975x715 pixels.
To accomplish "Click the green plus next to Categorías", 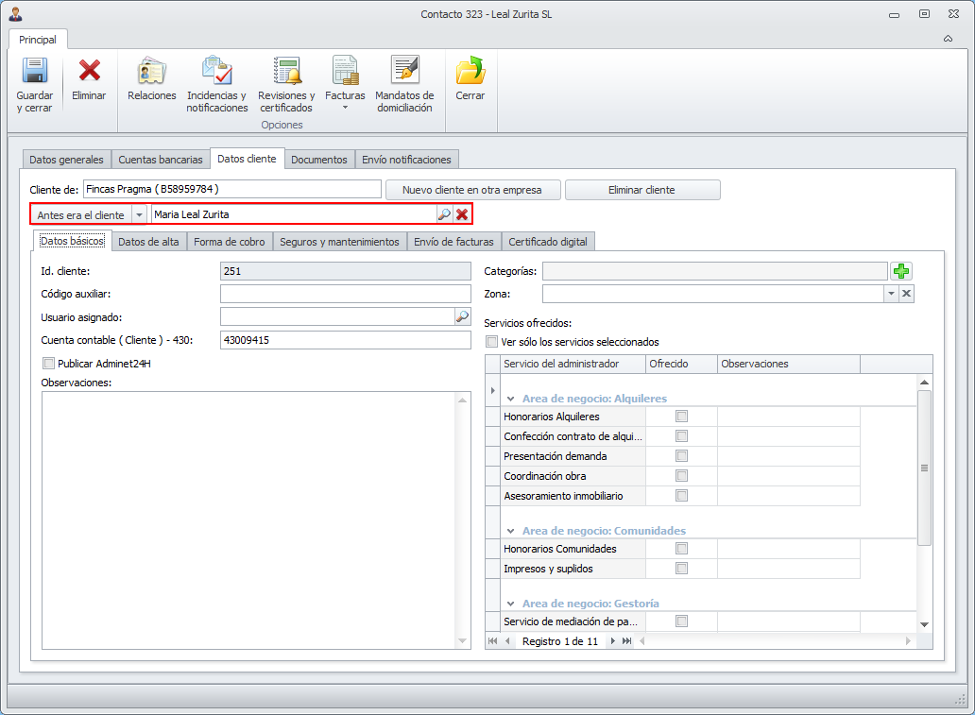I will [901, 271].
